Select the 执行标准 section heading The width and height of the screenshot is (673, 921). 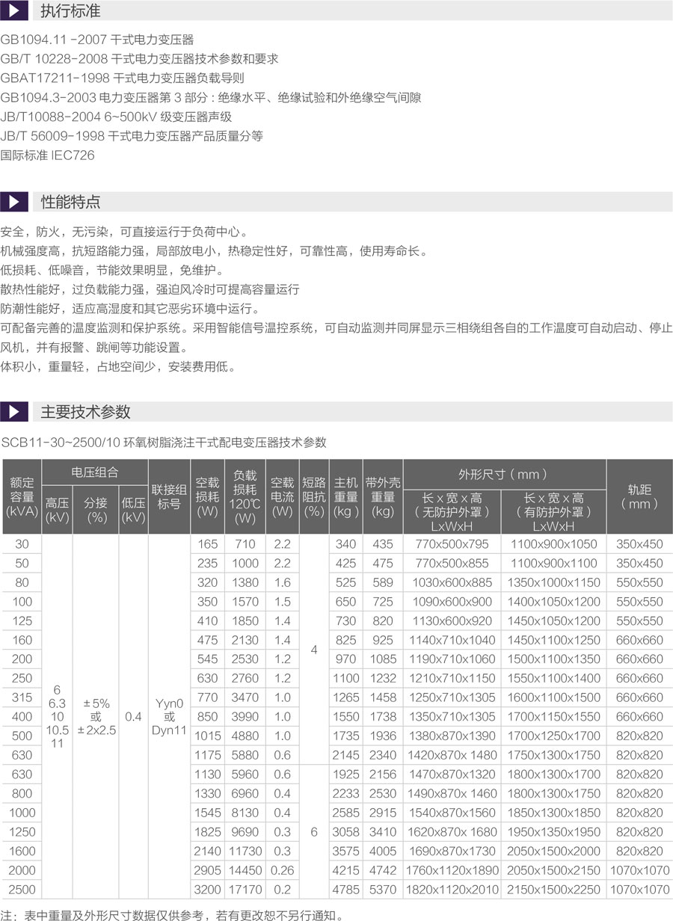70,12
